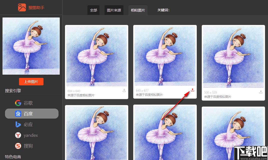Click the 搜图助手 app logo icon

tap(22, 7)
